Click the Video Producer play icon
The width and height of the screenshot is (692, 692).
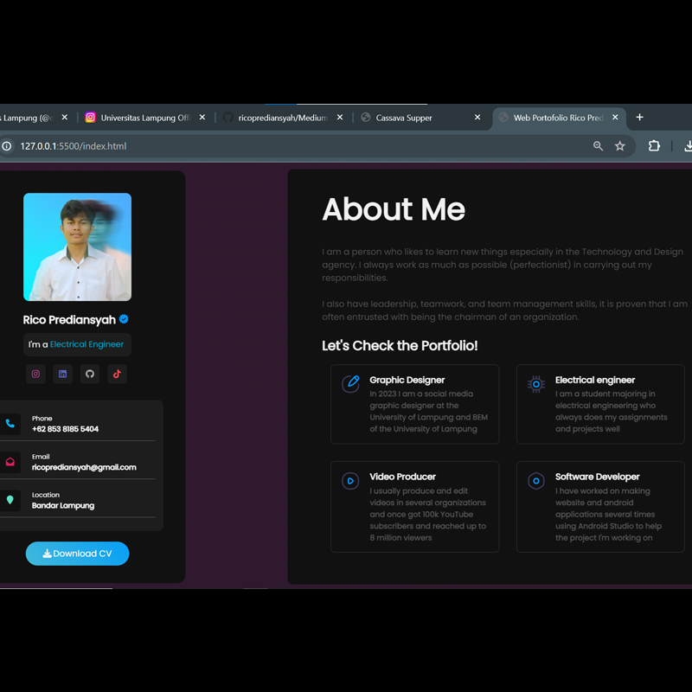pyautogui.click(x=350, y=480)
